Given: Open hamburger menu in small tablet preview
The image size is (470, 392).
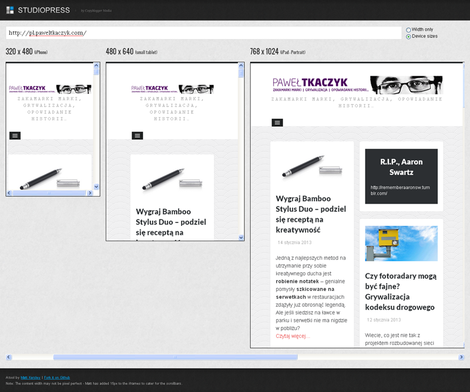Looking at the screenshot, I should pos(137,136).
